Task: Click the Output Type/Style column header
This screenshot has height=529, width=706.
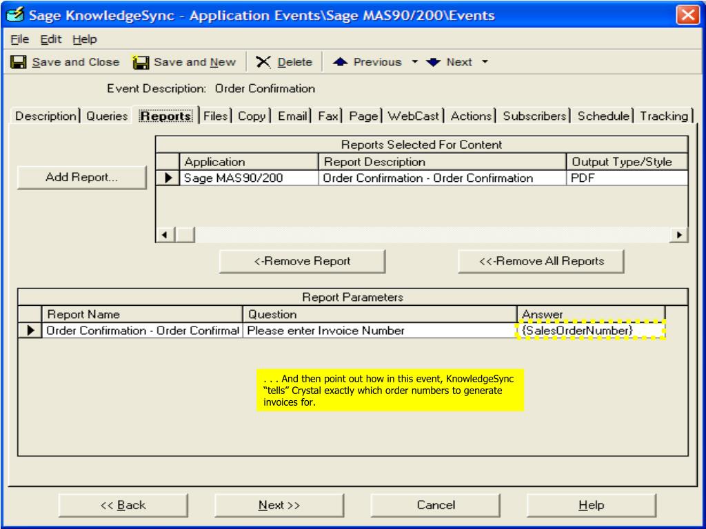Action: click(x=627, y=161)
